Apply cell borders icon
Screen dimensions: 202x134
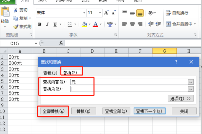(70, 24)
